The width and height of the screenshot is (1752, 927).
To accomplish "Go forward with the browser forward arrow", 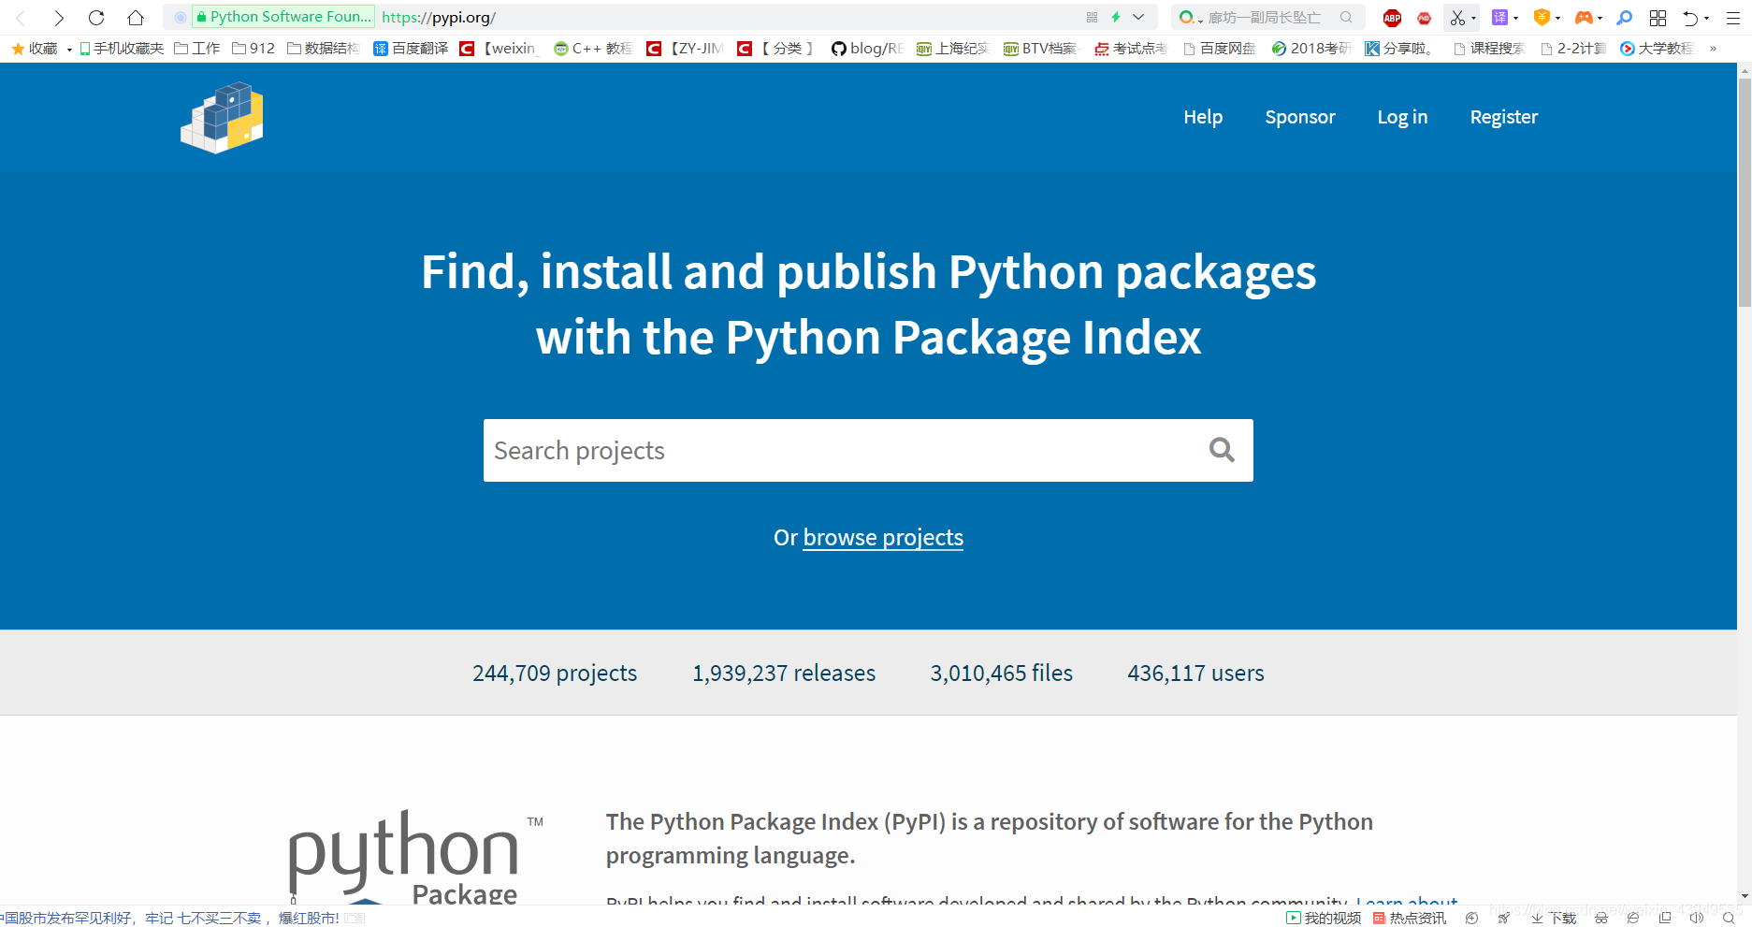I will [59, 18].
